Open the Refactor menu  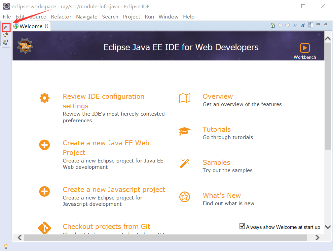pyautogui.click(x=61, y=17)
